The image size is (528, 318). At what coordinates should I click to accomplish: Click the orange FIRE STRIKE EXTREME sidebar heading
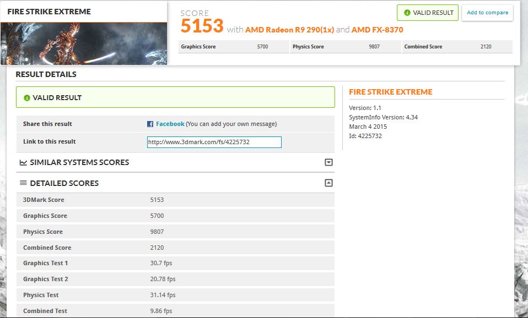[x=391, y=92]
